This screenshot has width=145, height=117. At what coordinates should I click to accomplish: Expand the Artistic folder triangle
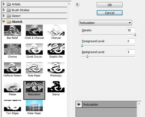[x=4, y=4]
